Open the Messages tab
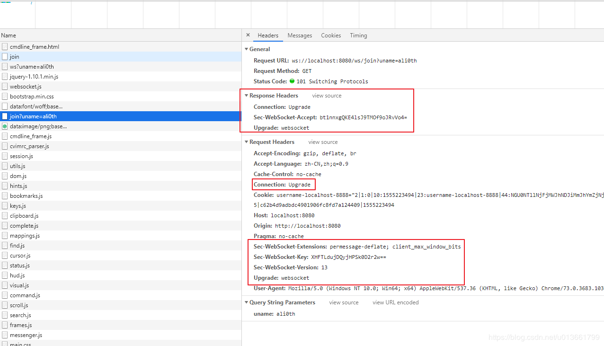Viewport: 604px width, 346px height. [x=300, y=35]
